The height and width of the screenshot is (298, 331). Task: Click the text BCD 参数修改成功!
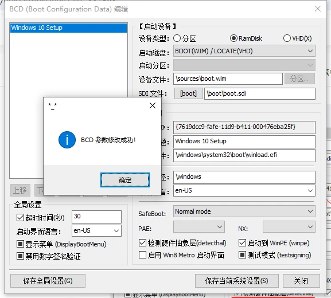pyautogui.click(x=108, y=140)
